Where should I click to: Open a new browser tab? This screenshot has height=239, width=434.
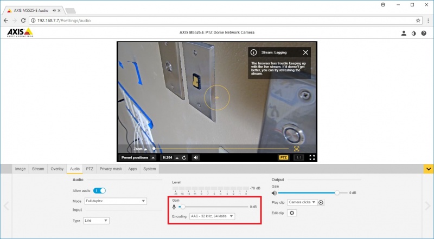[x=71, y=11]
